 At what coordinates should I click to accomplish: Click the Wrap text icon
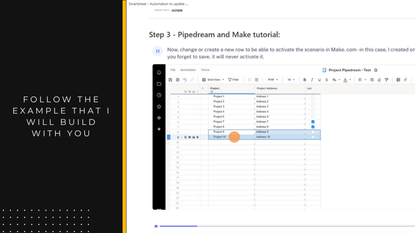[372, 80]
